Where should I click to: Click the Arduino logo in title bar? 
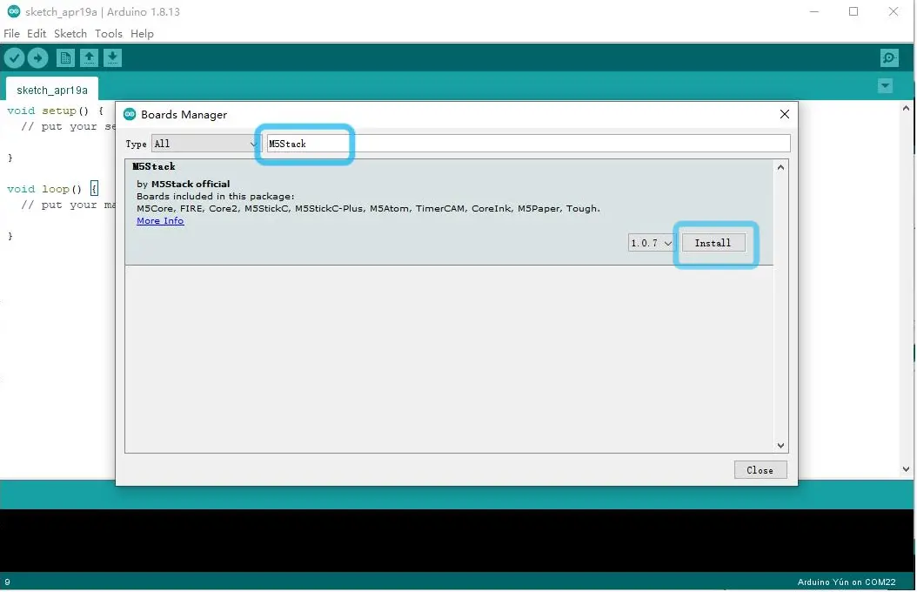[13, 11]
